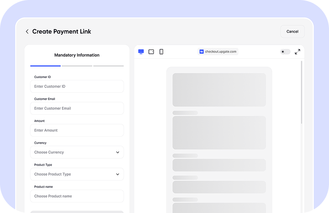
Task: Click the preview pane vertical scrollbar
Action: click(x=301, y=92)
